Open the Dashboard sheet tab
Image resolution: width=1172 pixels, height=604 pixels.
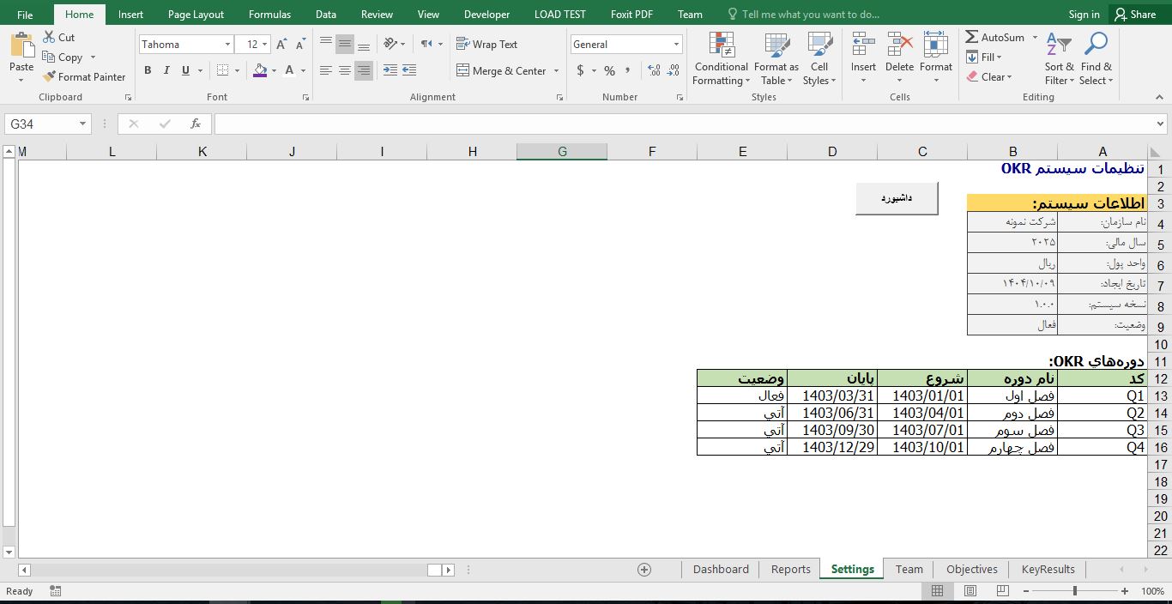pos(721,570)
